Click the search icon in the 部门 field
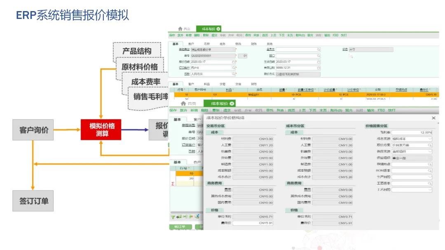This screenshot has height=250, width=445. pos(319,56)
